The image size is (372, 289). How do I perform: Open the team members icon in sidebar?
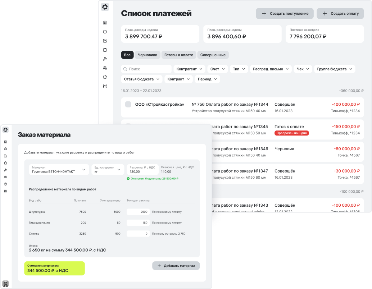(105, 68)
